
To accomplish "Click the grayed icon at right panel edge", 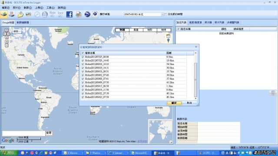I will pos(273,93).
